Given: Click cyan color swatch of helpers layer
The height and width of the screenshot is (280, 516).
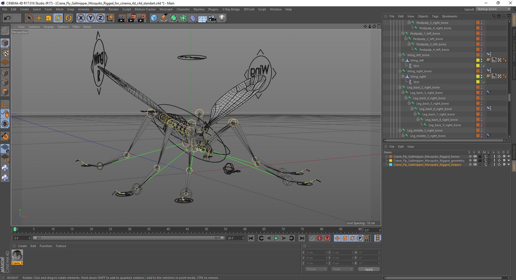Looking at the screenshot, I should 390,165.
